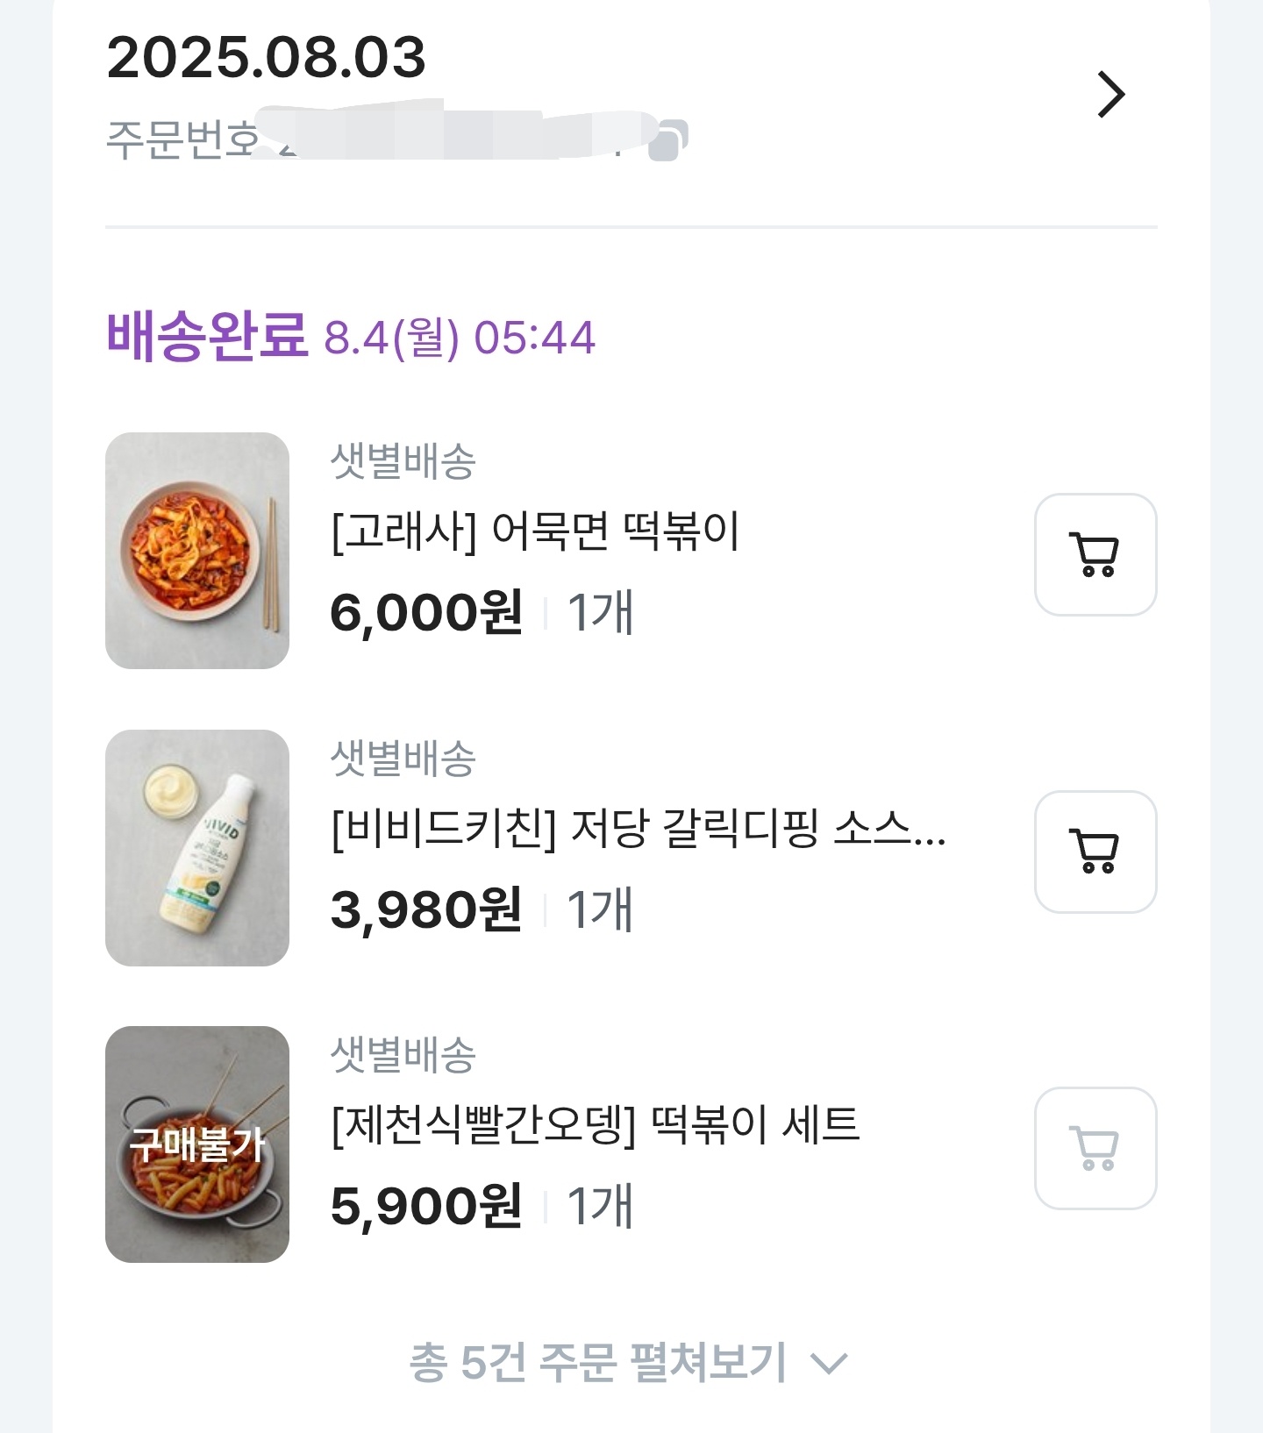Open the VIVID garlic sauce bottle thumbnail
Screen dimensions: 1263x1433
click(197, 848)
